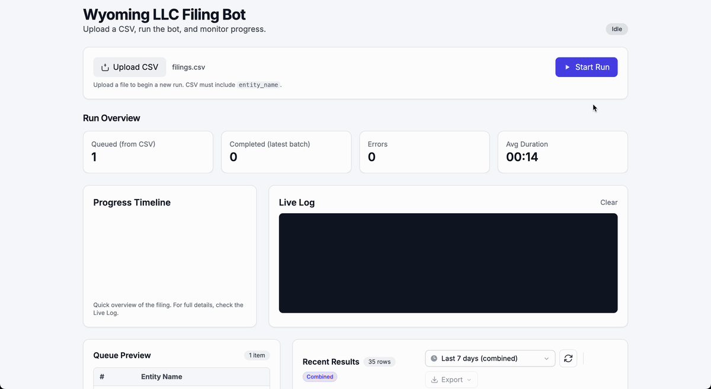
Task: Open the Export dropdown menu
Action: click(451, 380)
